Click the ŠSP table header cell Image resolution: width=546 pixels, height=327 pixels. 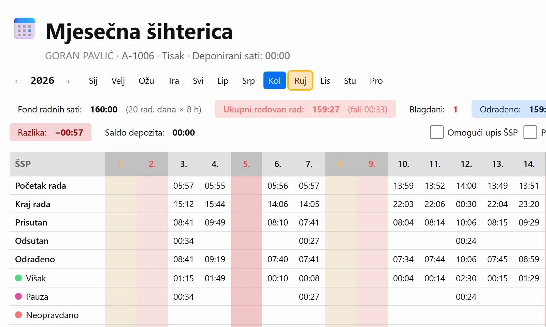coord(57,164)
